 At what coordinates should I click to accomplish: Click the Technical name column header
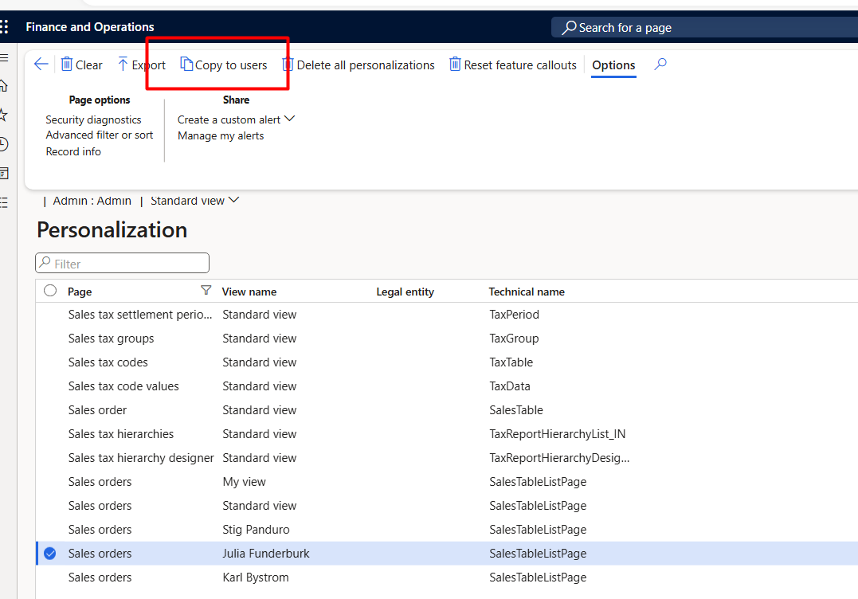pos(527,292)
